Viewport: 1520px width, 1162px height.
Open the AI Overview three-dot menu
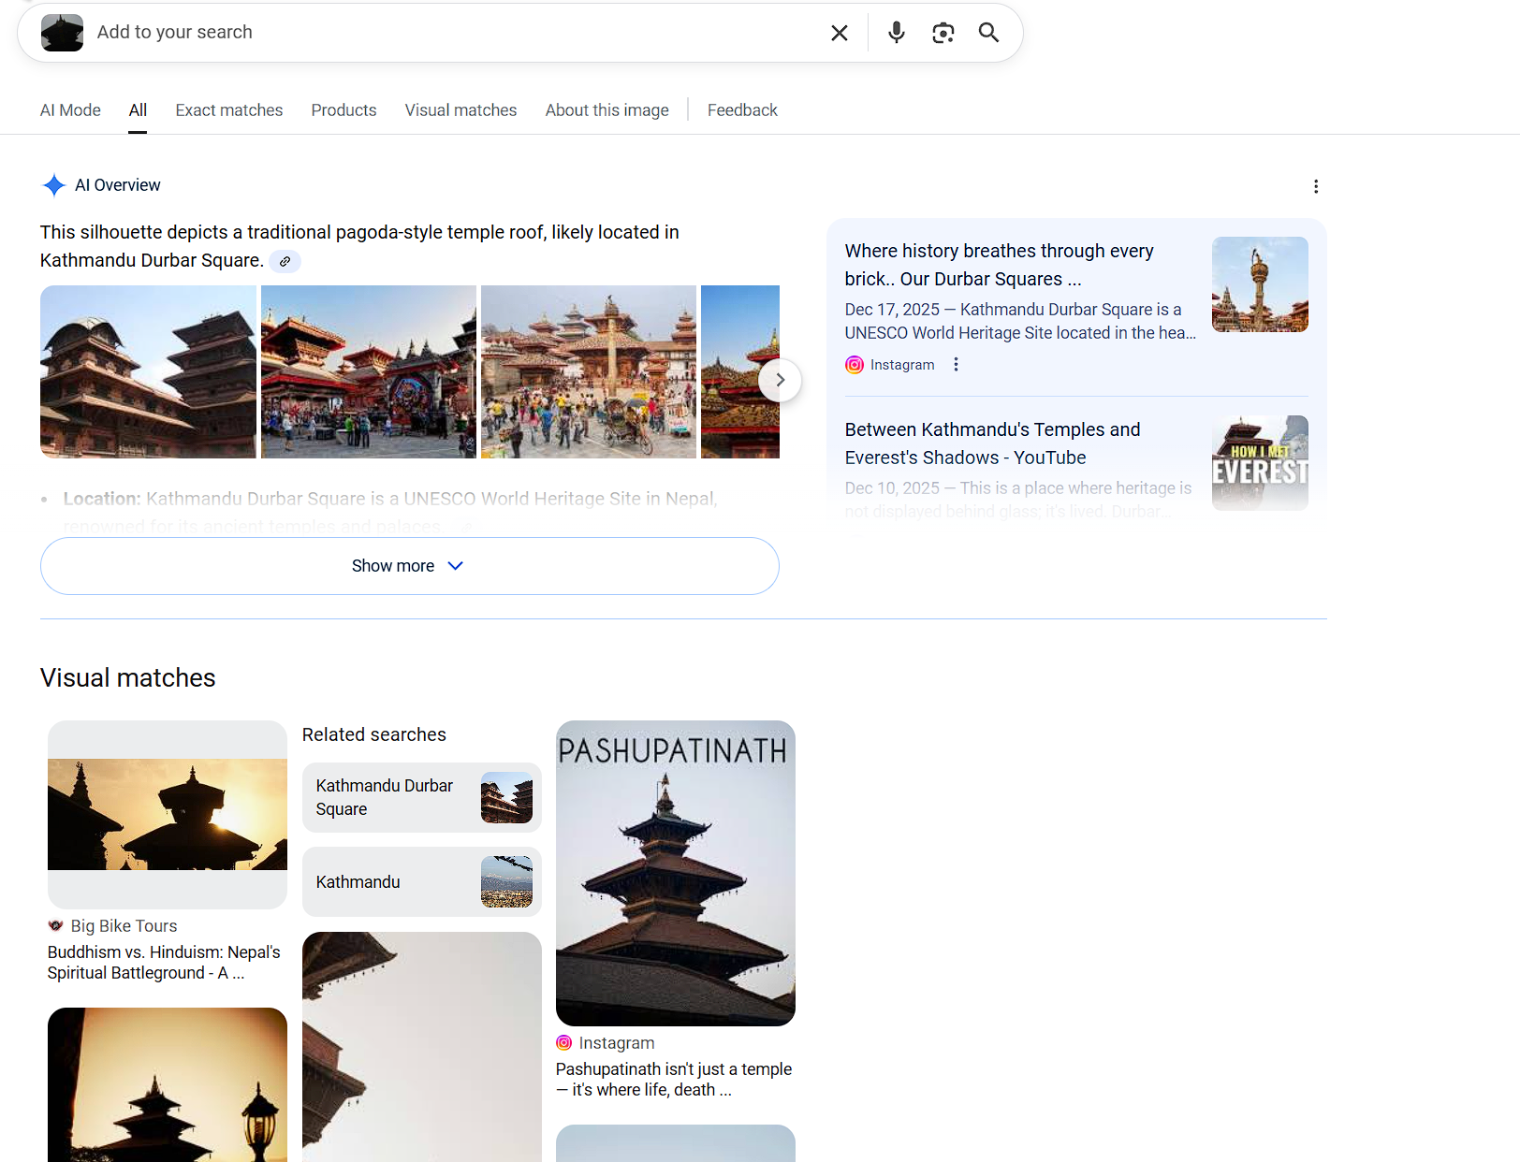point(1316,186)
